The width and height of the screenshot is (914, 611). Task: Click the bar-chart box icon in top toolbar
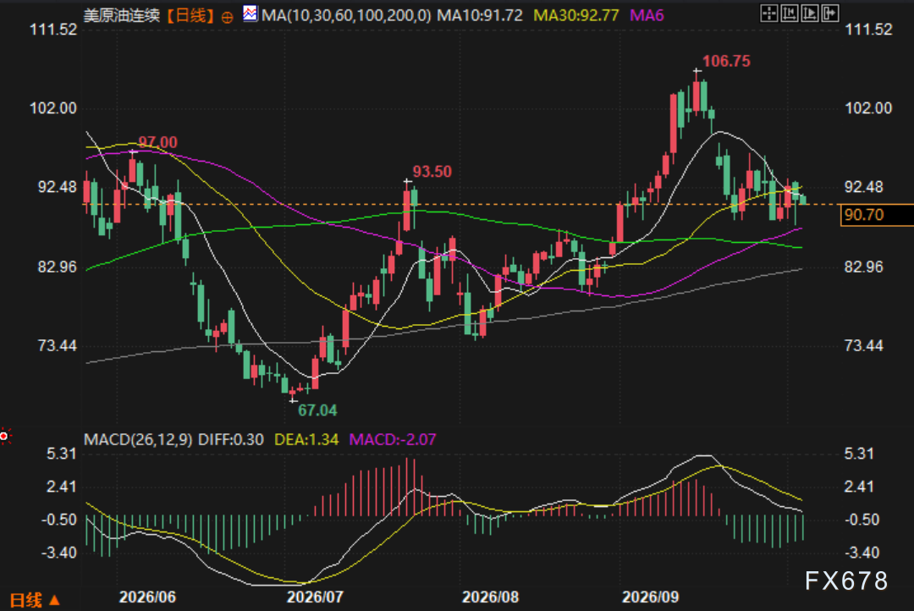coord(790,14)
